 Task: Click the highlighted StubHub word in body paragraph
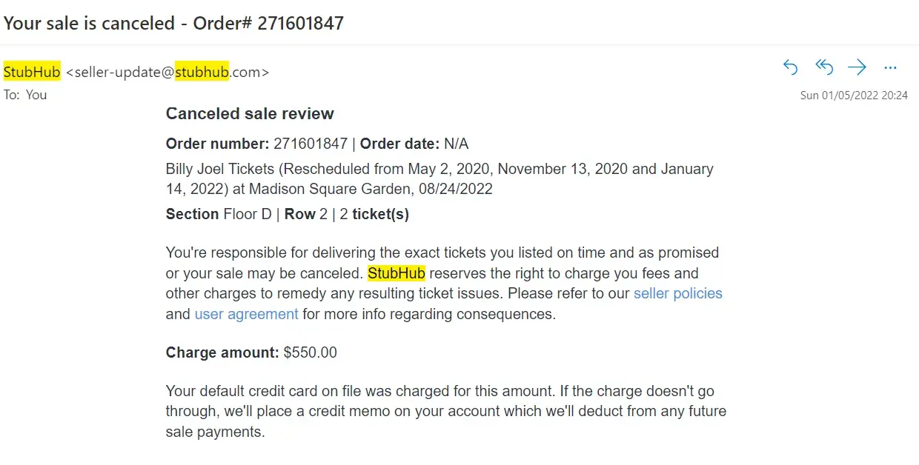coord(397,273)
